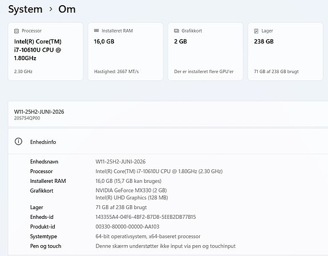Collapse the Enhedsinfo section header
The image size is (328, 256).
(x=168, y=142)
